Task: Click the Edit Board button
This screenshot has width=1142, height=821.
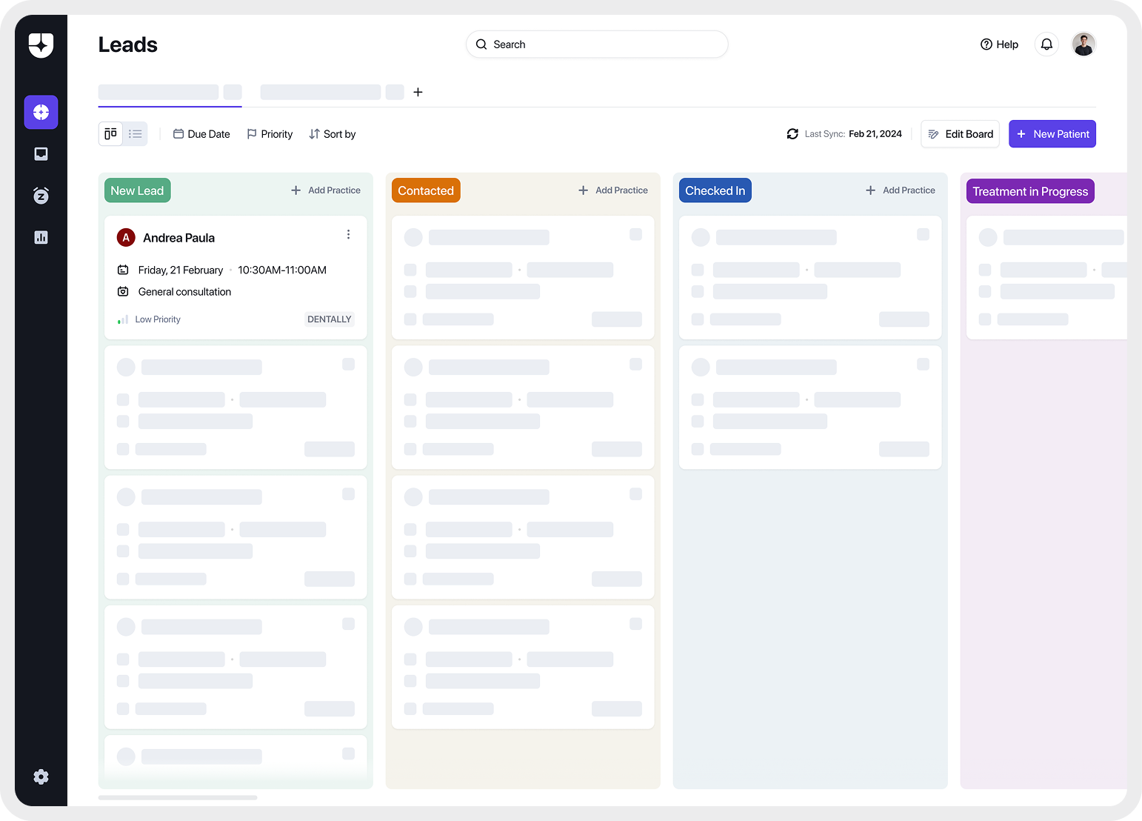Action: click(x=960, y=134)
